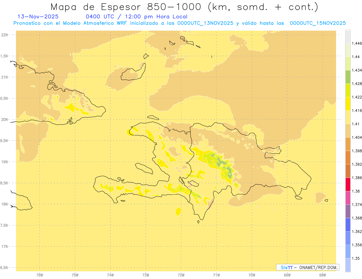The height and width of the screenshot is (279, 362).
Task: Click legend value '1.392'
Action: click(357, 164)
